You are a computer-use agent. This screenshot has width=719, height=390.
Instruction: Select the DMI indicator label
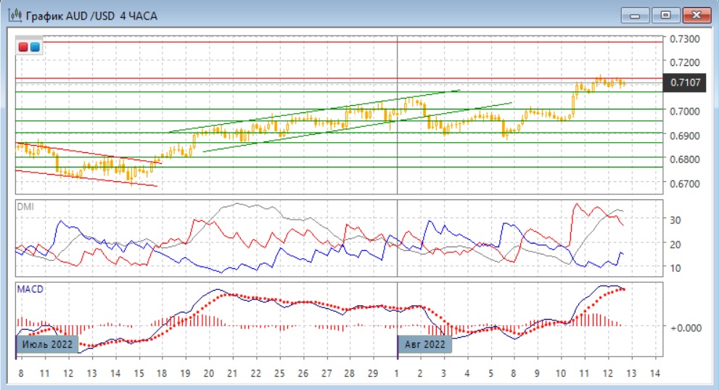pyautogui.click(x=25, y=207)
